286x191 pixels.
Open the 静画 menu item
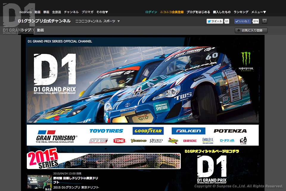coord(46,12)
